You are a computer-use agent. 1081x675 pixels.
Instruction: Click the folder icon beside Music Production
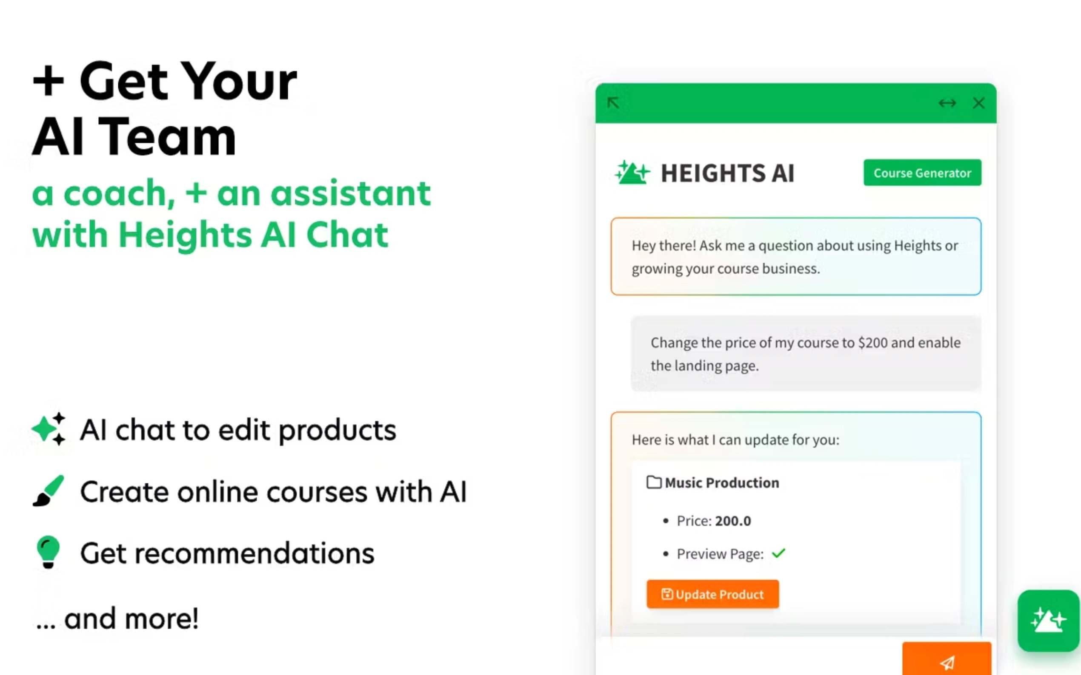[x=654, y=482]
